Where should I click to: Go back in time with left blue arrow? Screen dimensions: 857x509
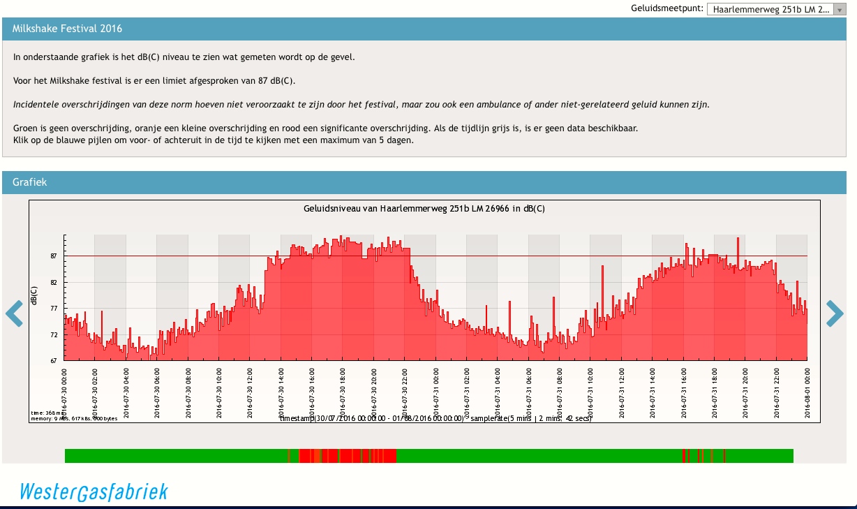(14, 313)
